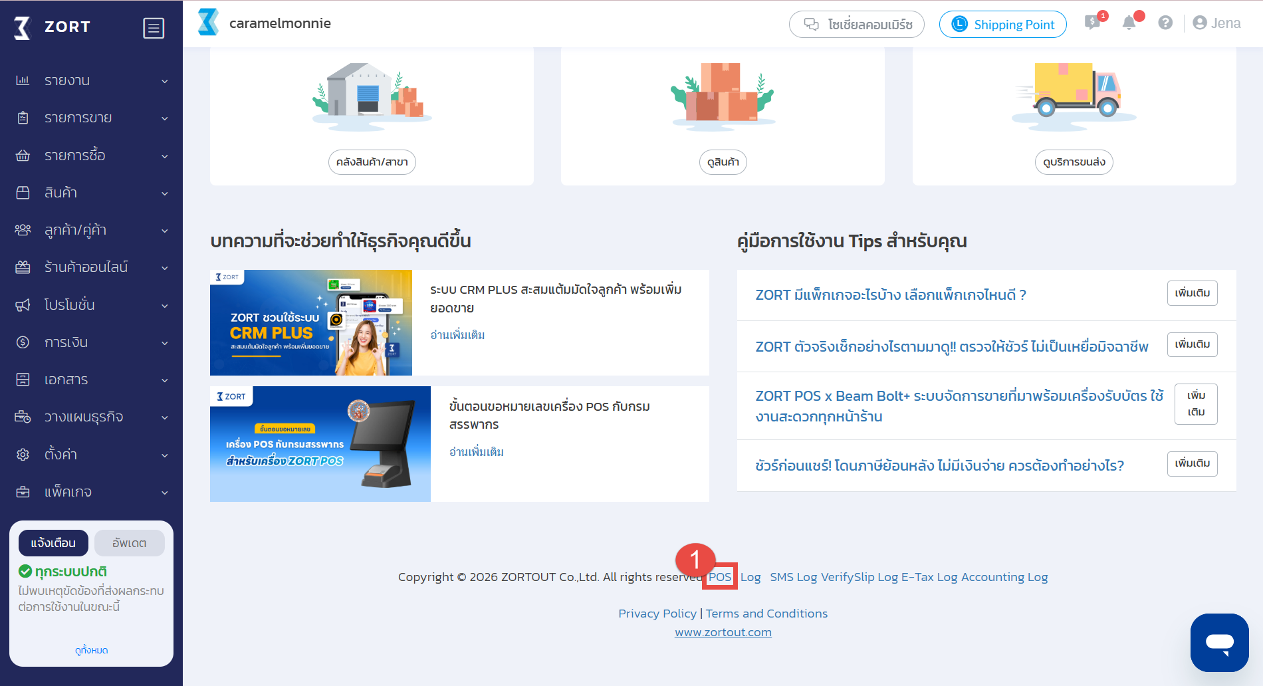Image resolution: width=1263 pixels, height=686 pixels.
Task: Open the Privacy Policy link
Action: click(x=657, y=614)
